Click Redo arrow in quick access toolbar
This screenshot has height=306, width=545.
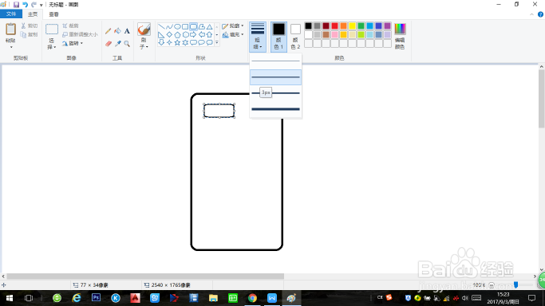pyautogui.click(x=34, y=5)
